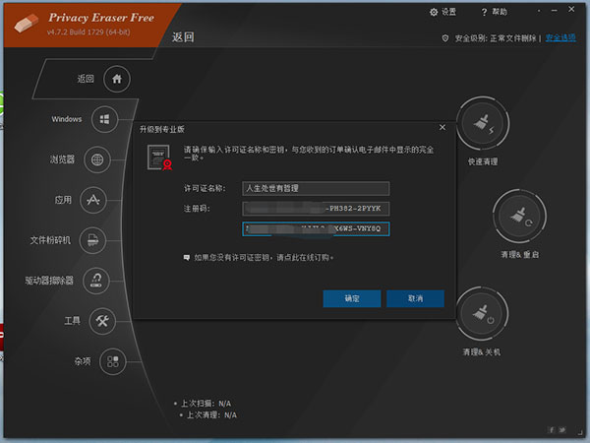Open the Windows section icon
The image size is (590, 443).
pos(104,119)
